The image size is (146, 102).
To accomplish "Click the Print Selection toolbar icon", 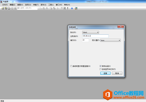I will [x=54, y=8].
